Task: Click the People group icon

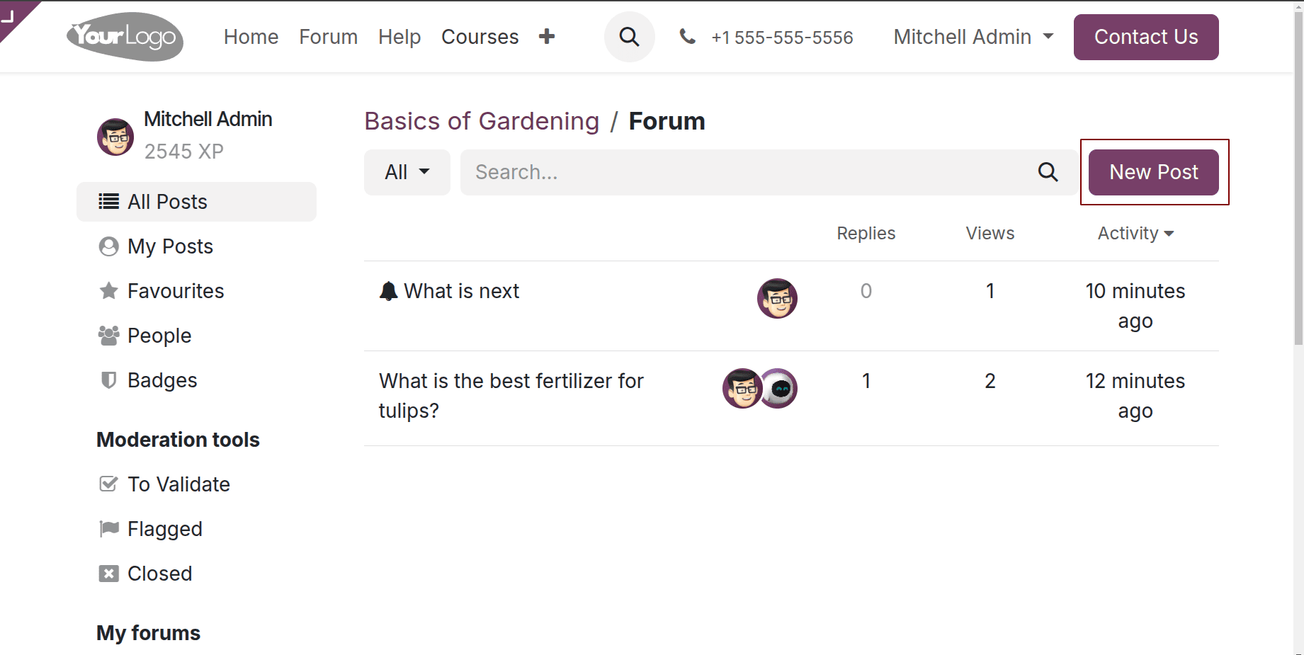Action: 108,336
